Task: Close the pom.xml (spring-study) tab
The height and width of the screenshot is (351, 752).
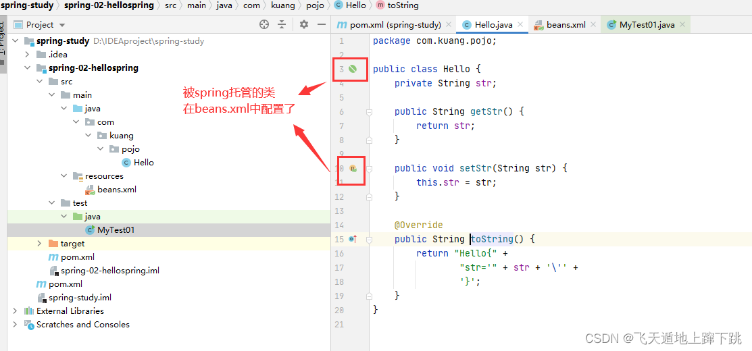Action: point(449,24)
